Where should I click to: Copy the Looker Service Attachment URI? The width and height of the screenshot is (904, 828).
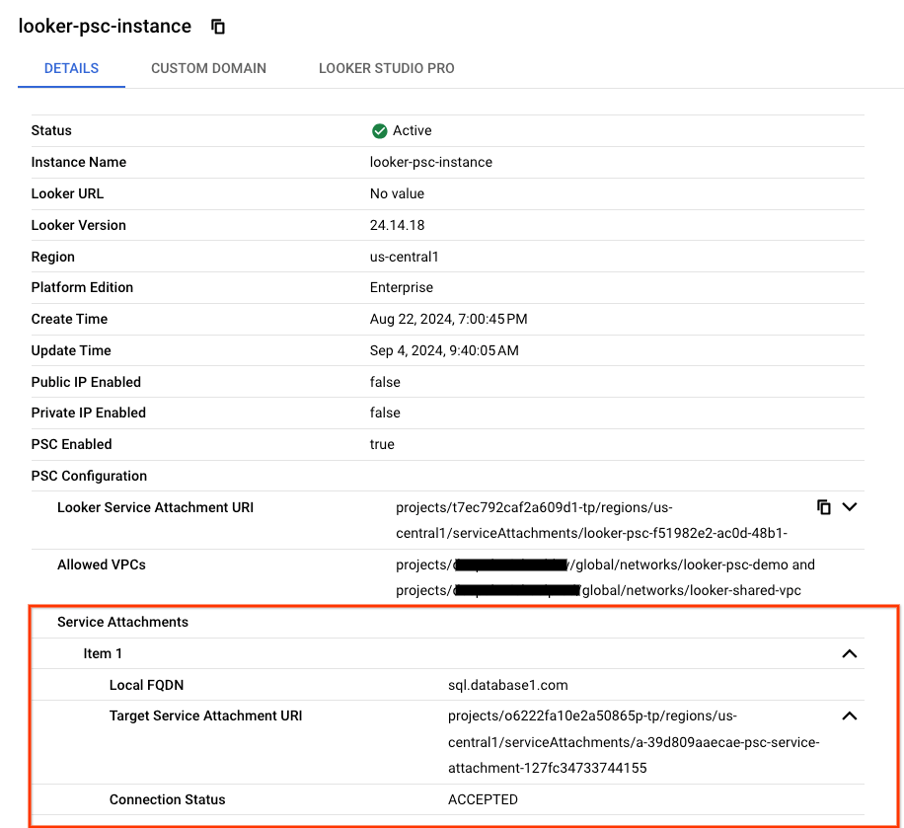pos(824,507)
